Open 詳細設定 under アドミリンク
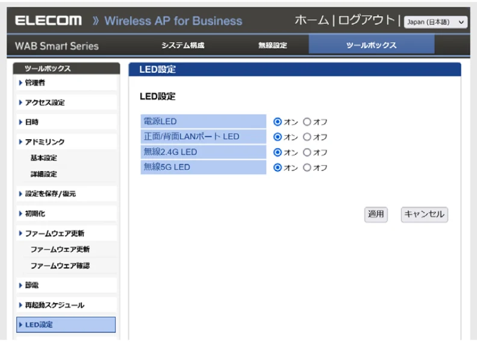Image resolution: width=477 pixels, height=342 pixels. pyautogui.click(x=43, y=174)
